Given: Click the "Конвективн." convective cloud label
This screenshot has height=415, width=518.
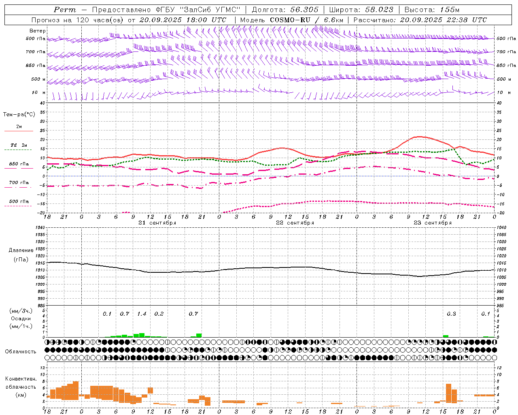Looking at the screenshot, I should (x=21, y=379).
